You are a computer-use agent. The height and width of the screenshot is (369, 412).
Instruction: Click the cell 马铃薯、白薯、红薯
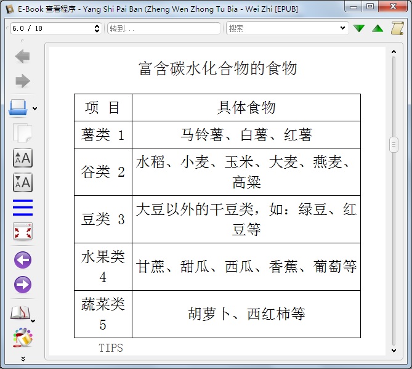246,135
